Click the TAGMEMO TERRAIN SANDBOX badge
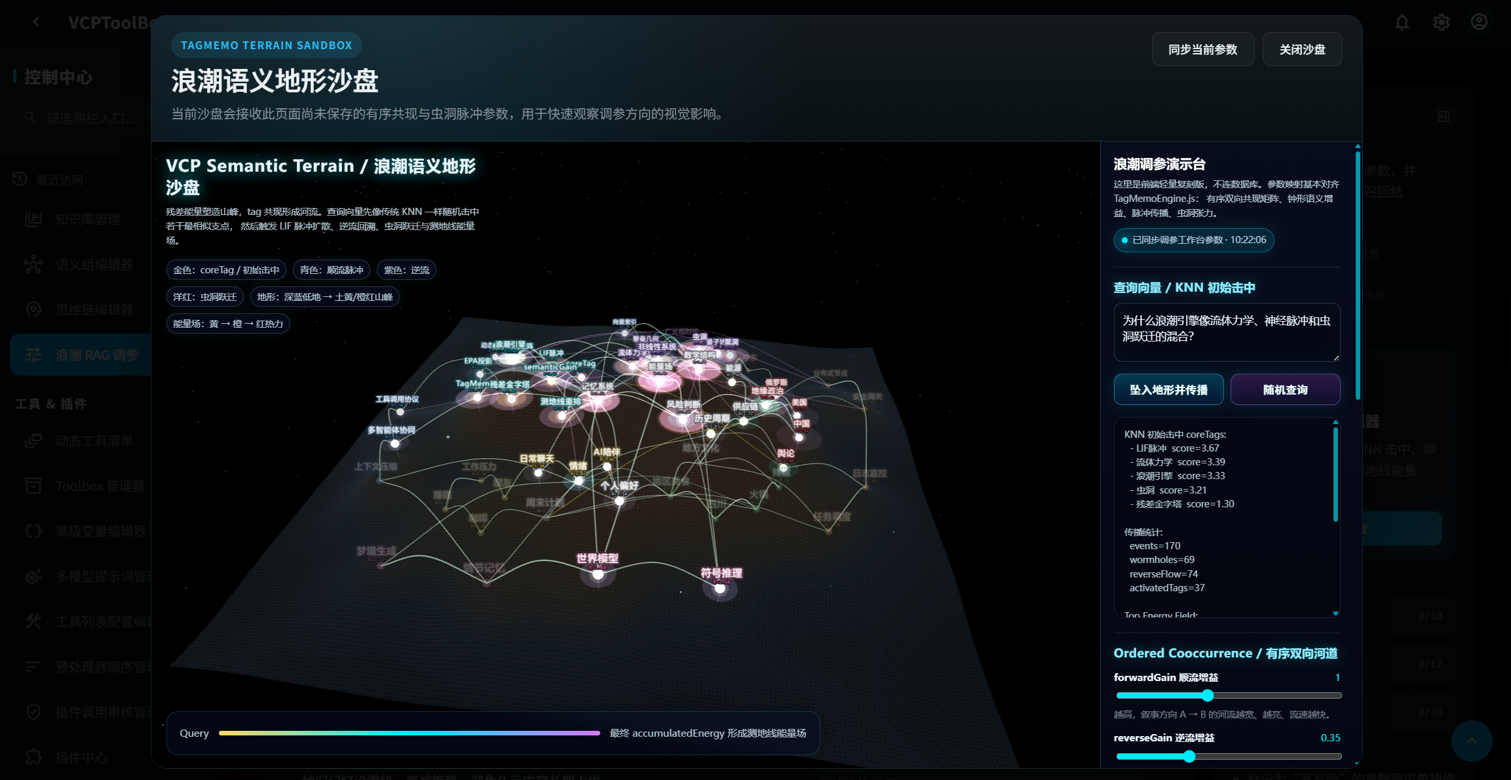Viewport: 1511px width, 780px height. [x=266, y=45]
